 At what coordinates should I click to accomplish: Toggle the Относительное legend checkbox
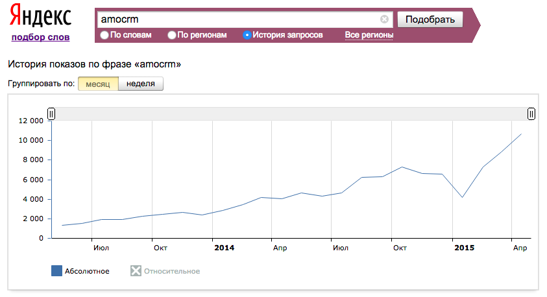tap(136, 271)
